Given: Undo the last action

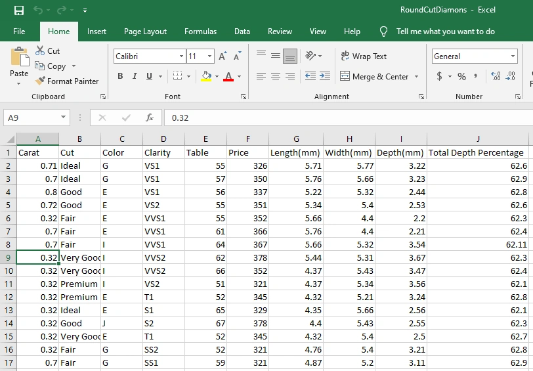Looking at the screenshot, I should click(x=37, y=11).
